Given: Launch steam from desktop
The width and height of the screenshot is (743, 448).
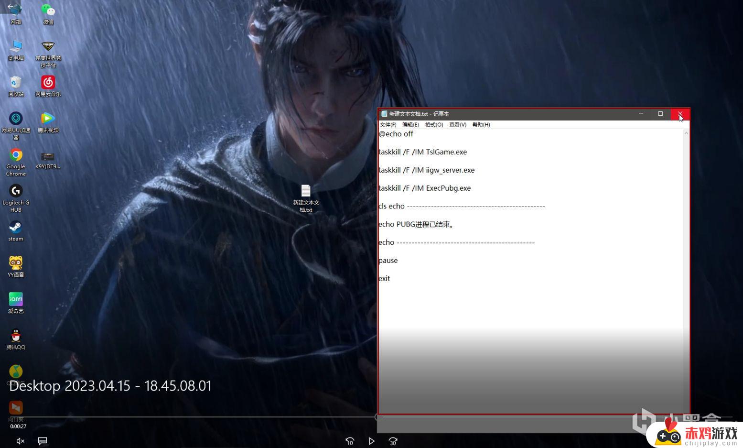Looking at the screenshot, I should pyautogui.click(x=16, y=230).
